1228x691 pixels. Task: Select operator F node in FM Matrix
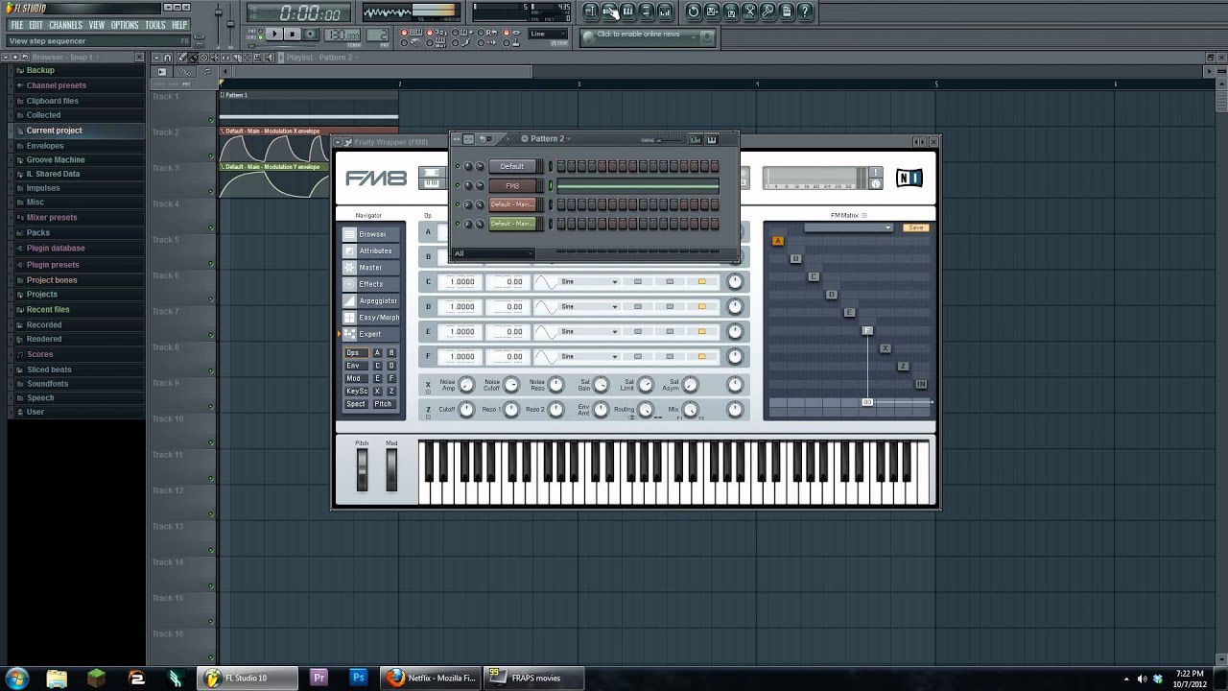click(x=867, y=330)
